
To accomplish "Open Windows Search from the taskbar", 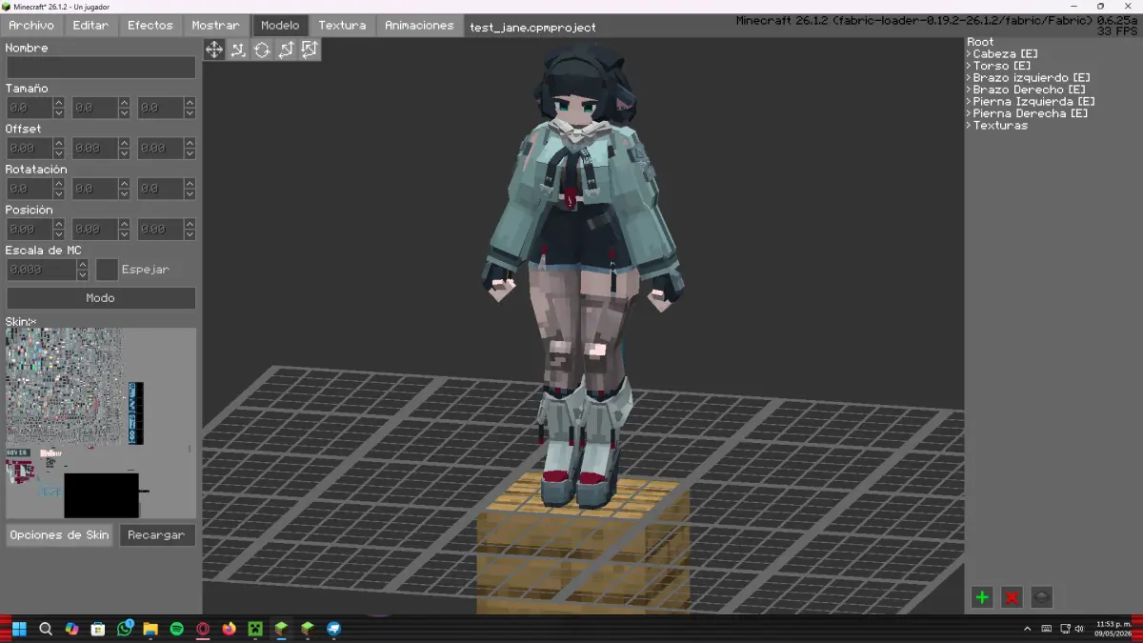I will [46, 629].
